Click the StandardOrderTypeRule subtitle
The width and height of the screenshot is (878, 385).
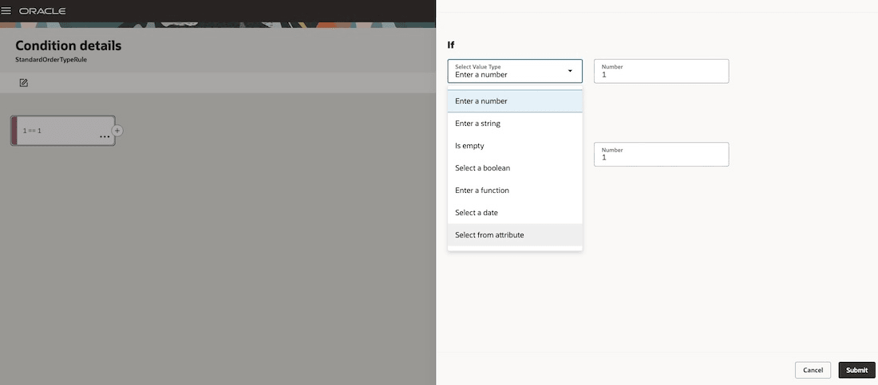pos(51,59)
